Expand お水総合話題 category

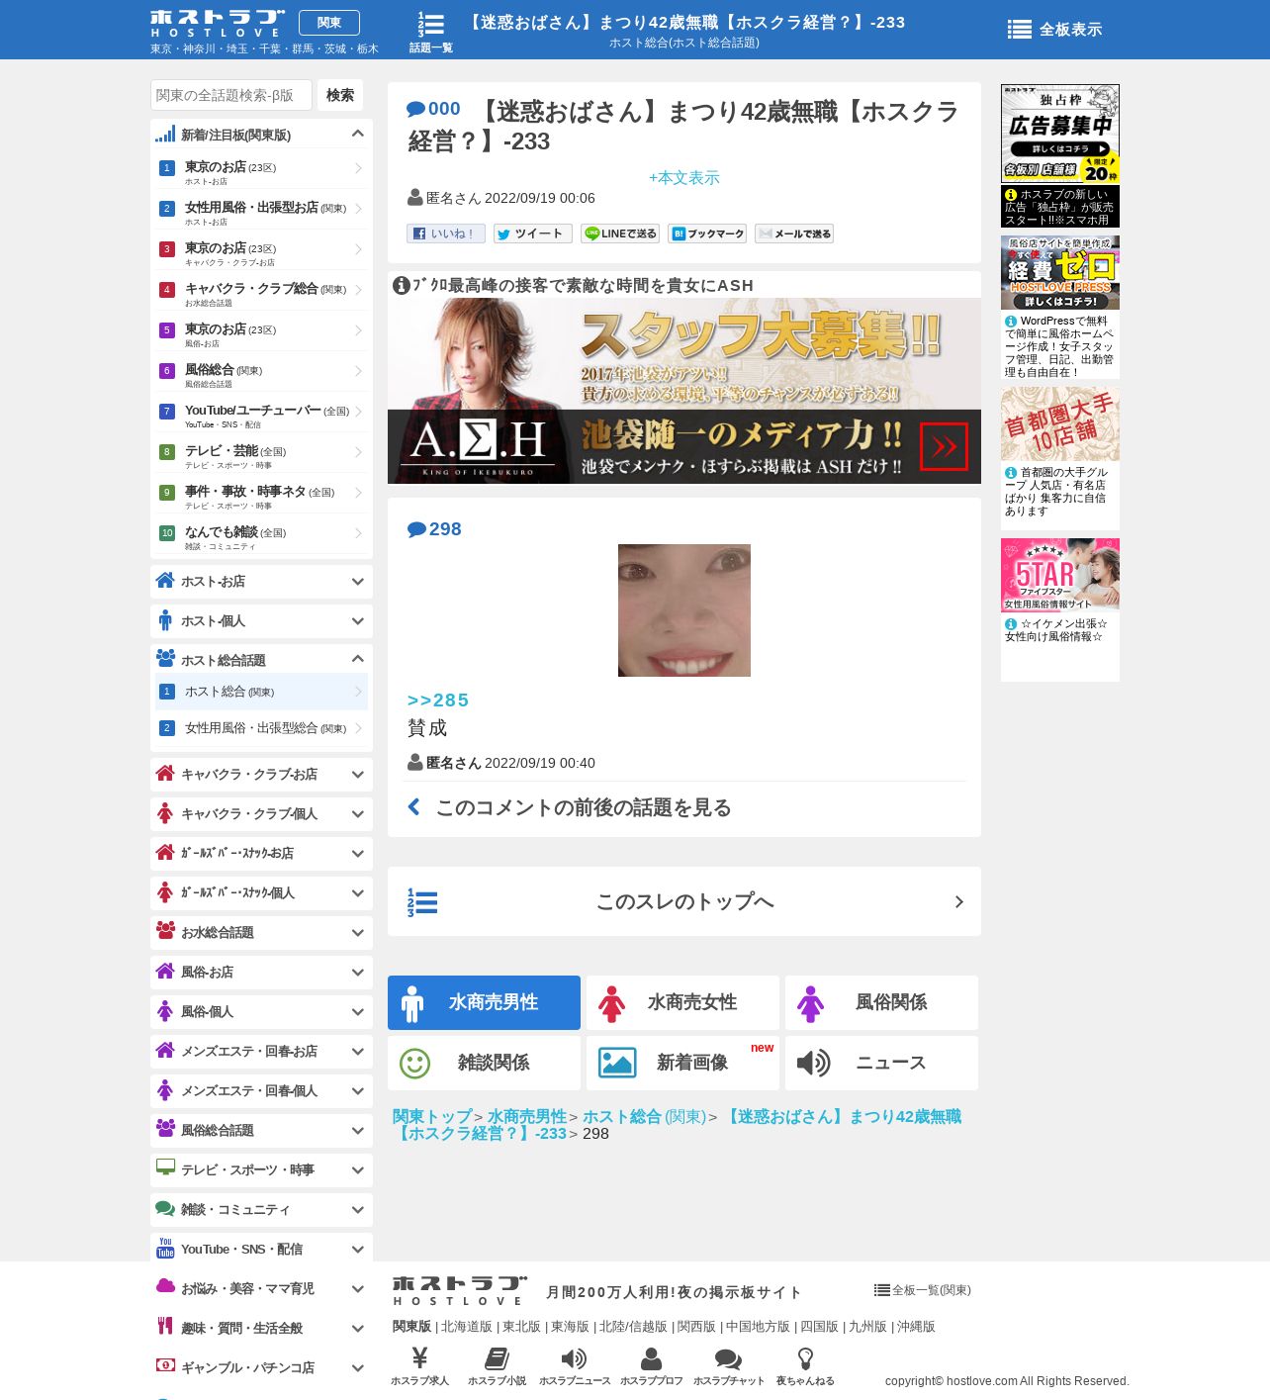[x=357, y=933]
